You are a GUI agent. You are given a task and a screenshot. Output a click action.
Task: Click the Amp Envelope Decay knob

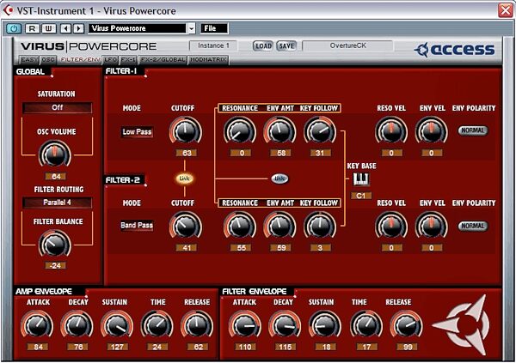coord(77,325)
